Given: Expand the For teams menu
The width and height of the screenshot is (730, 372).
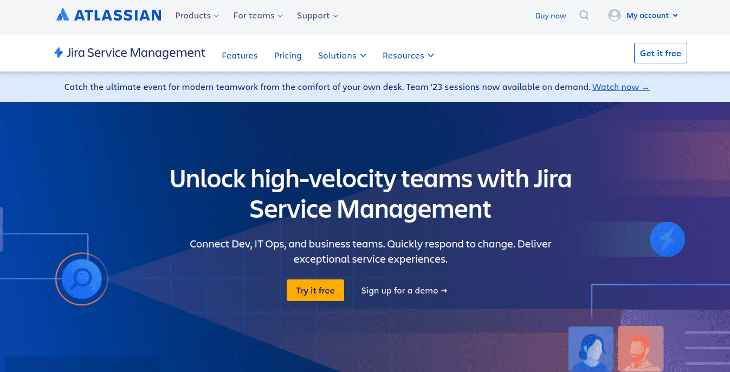Looking at the screenshot, I should (x=258, y=16).
